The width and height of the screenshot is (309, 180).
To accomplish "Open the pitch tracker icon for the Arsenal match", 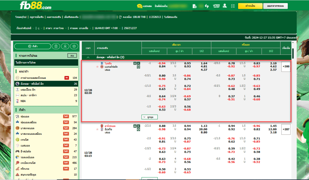I will pyautogui.click(x=139, y=130).
